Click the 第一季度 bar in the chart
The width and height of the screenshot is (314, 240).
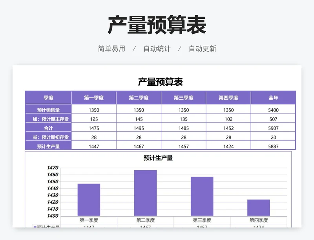(x=89, y=200)
